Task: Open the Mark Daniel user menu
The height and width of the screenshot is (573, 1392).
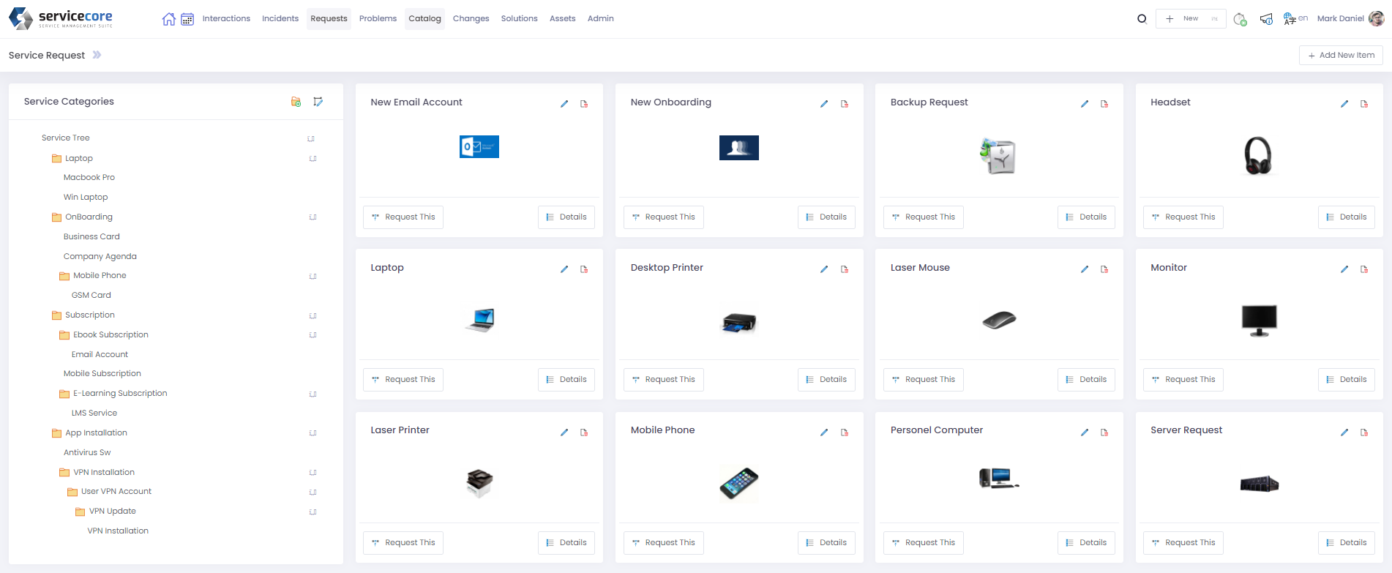Action: point(1350,18)
